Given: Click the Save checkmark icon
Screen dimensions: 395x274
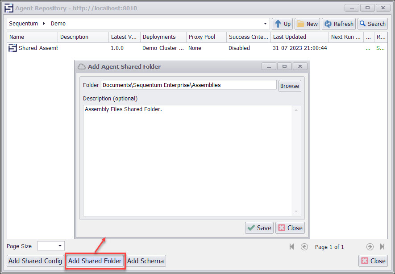Looking at the screenshot, I should point(252,228).
